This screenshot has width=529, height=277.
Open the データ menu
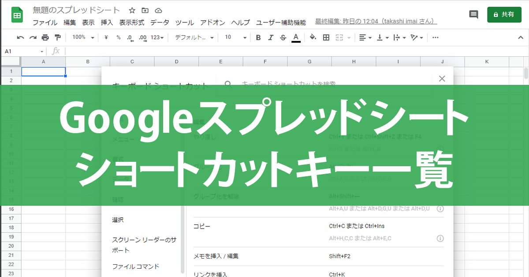[160, 22]
